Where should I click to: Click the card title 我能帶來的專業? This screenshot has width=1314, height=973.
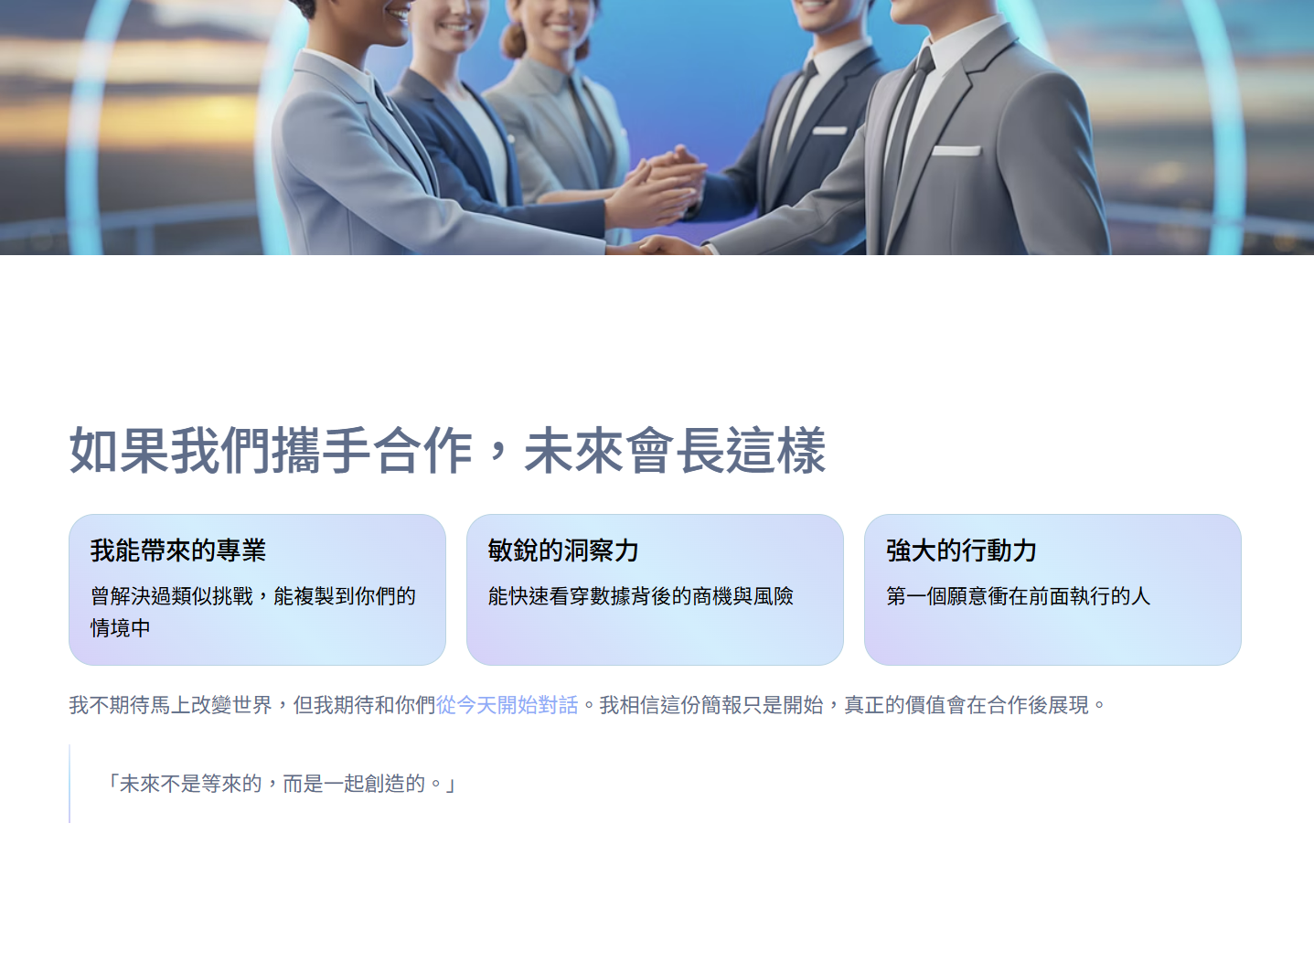point(178,551)
